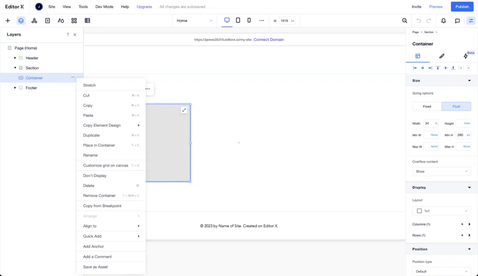The height and width of the screenshot is (276, 478).
Task: Open the Site Styles typography icon
Action: (x=61, y=21)
